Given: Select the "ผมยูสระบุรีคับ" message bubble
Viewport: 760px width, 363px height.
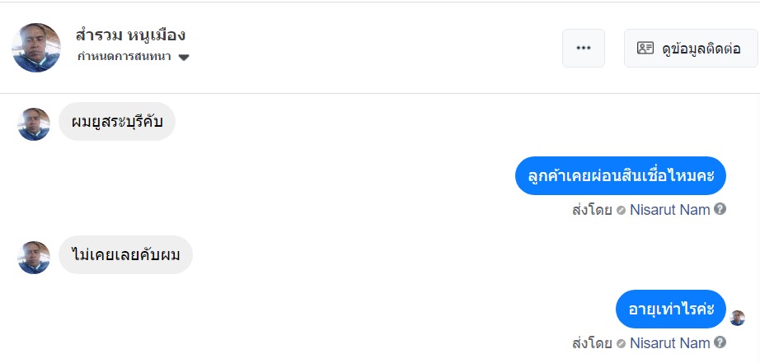Looking at the screenshot, I should (x=117, y=123).
